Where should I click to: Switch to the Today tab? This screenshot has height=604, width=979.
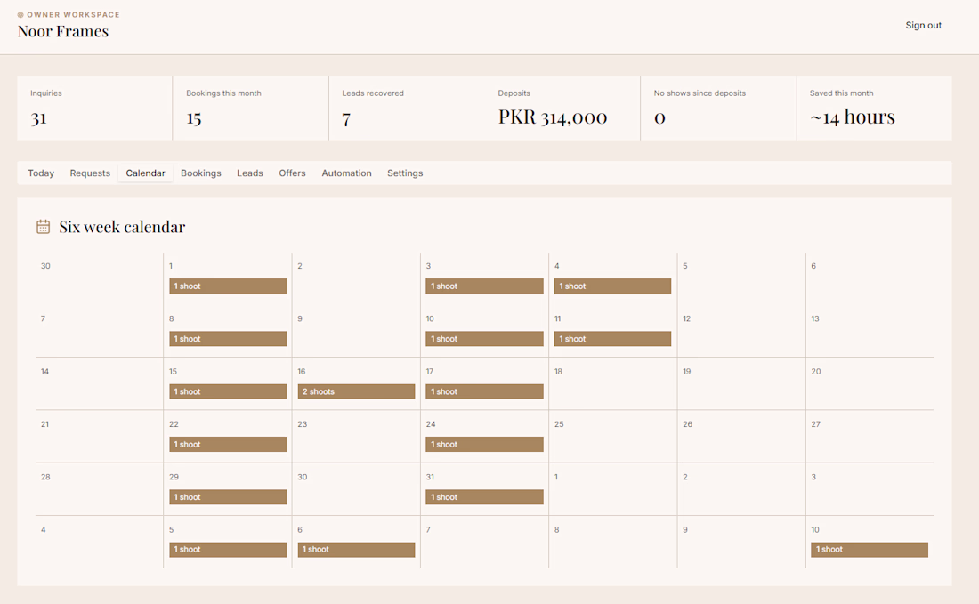(x=41, y=173)
